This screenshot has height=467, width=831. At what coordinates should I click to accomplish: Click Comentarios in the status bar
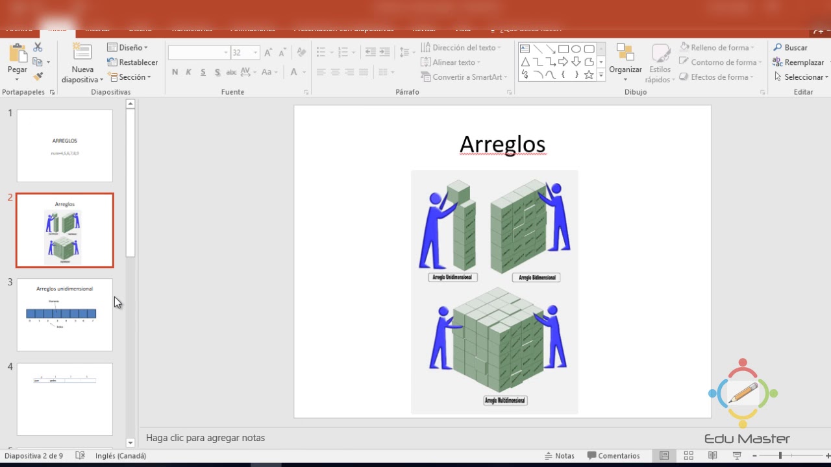(x=613, y=456)
